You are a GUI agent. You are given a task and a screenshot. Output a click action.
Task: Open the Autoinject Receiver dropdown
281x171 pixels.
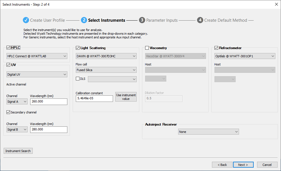pos(209,132)
